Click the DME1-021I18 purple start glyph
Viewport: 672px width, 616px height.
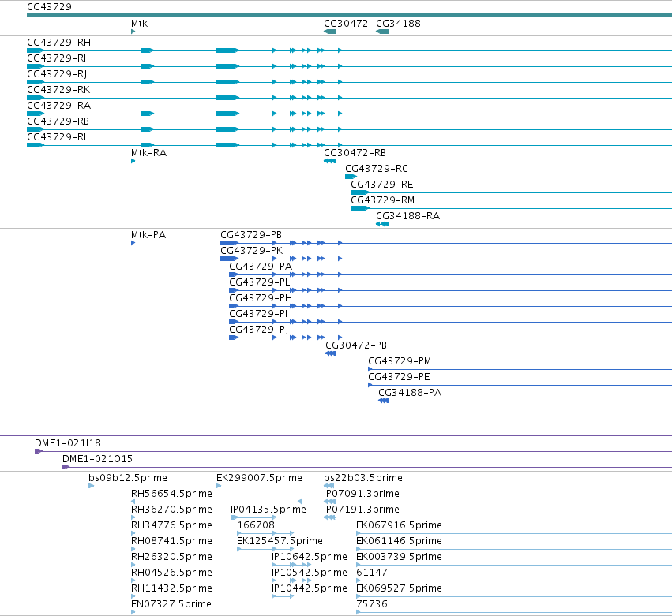click(x=38, y=451)
